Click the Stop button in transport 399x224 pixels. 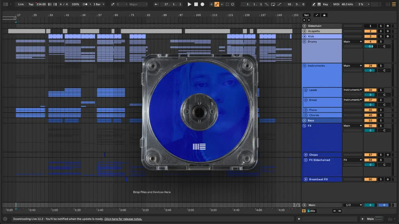[x=196, y=4]
